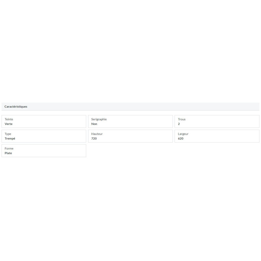Select the Serigraphie label
Screen dimensions: 261x261
(x=99, y=119)
